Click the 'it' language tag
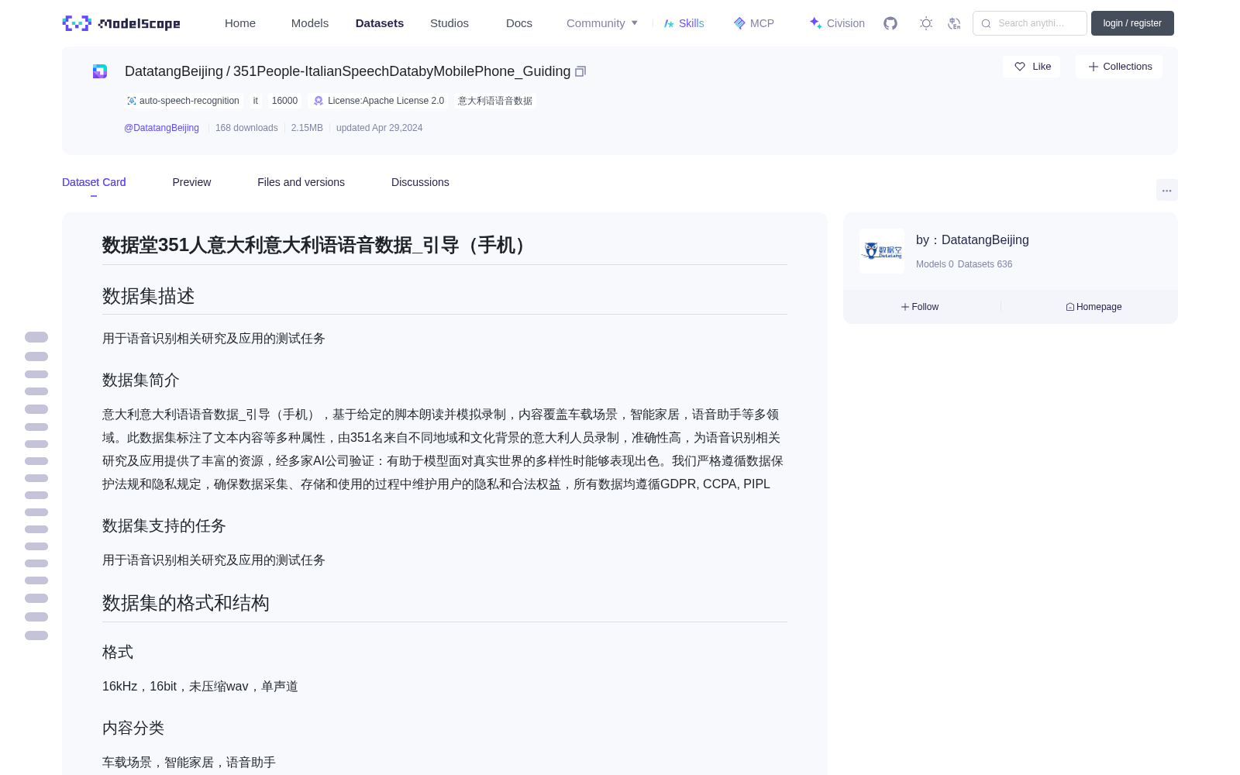This screenshot has width=1240, height=775. pos(255,101)
